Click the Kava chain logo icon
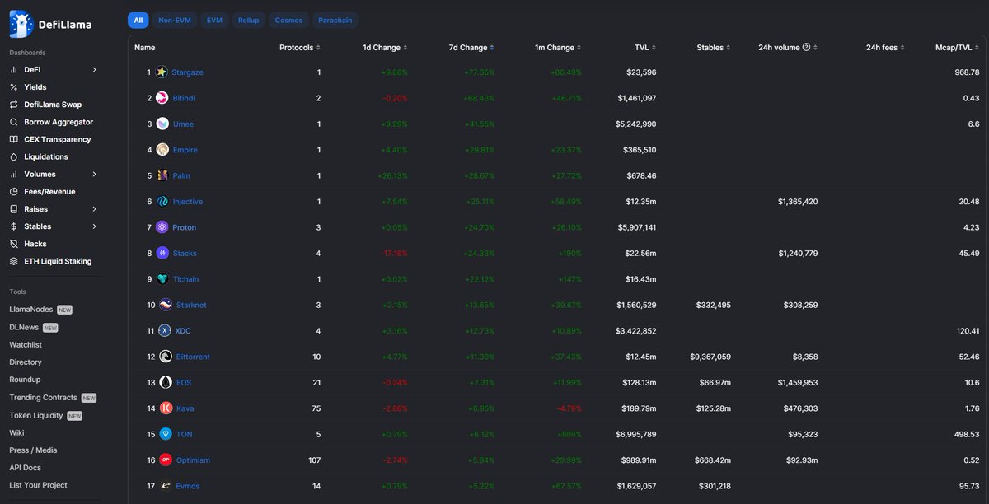 pyautogui.click(x=165, y=408)
